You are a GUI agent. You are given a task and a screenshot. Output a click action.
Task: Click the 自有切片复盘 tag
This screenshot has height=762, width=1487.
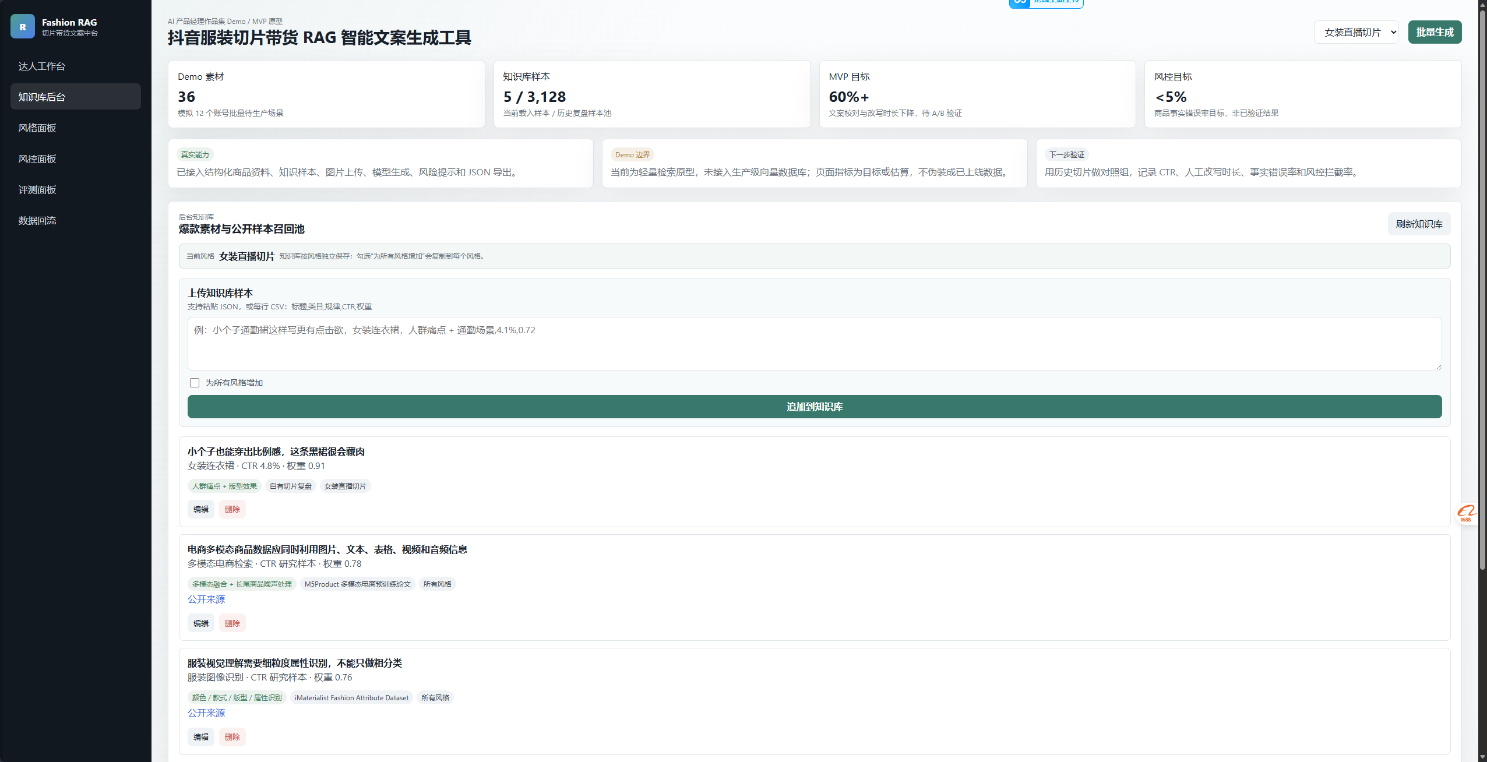point(290,486)
